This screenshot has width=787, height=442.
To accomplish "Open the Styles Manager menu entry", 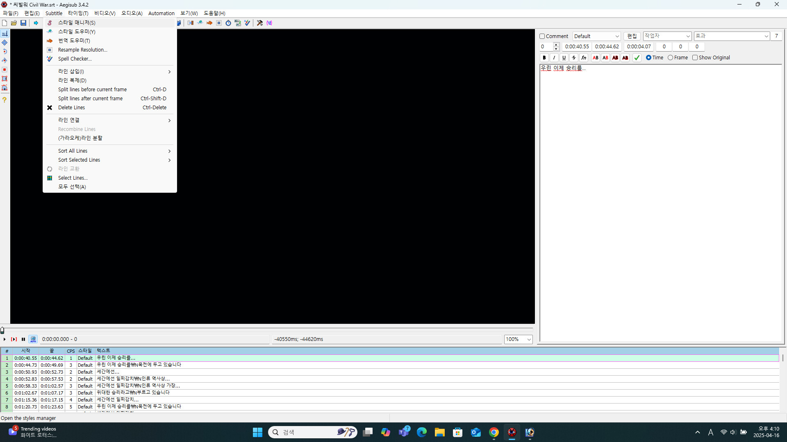I will (x=77, y=23).
